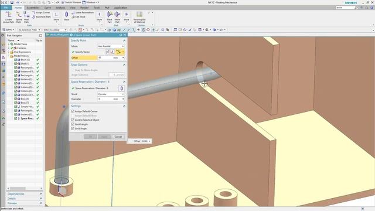Click the Diameter value field
Viewport: 375px width, 211px height.
click(105, 99)
